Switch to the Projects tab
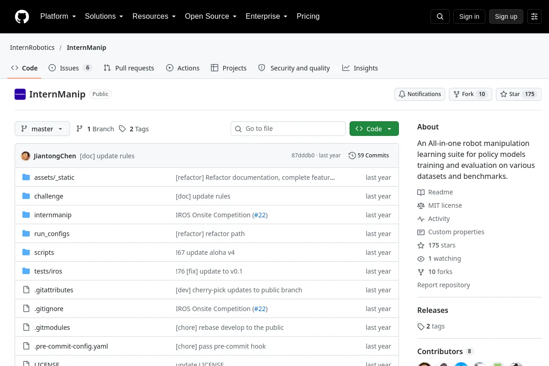The height and width of the screenshot is (366, 549). click(228, 68)
